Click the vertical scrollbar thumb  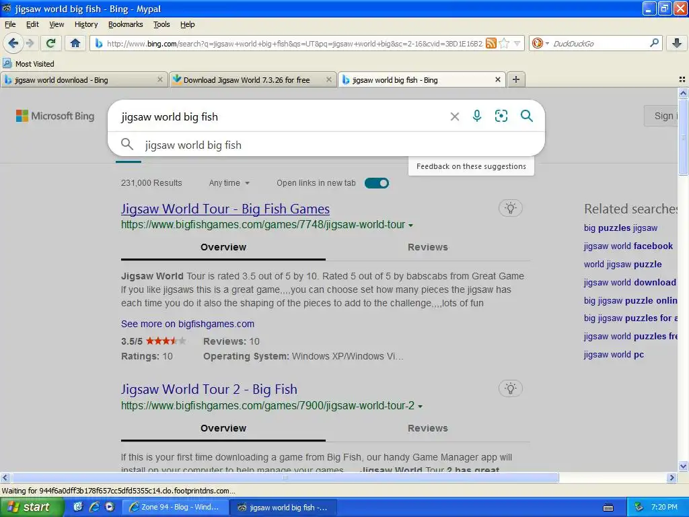coord(683,137)
